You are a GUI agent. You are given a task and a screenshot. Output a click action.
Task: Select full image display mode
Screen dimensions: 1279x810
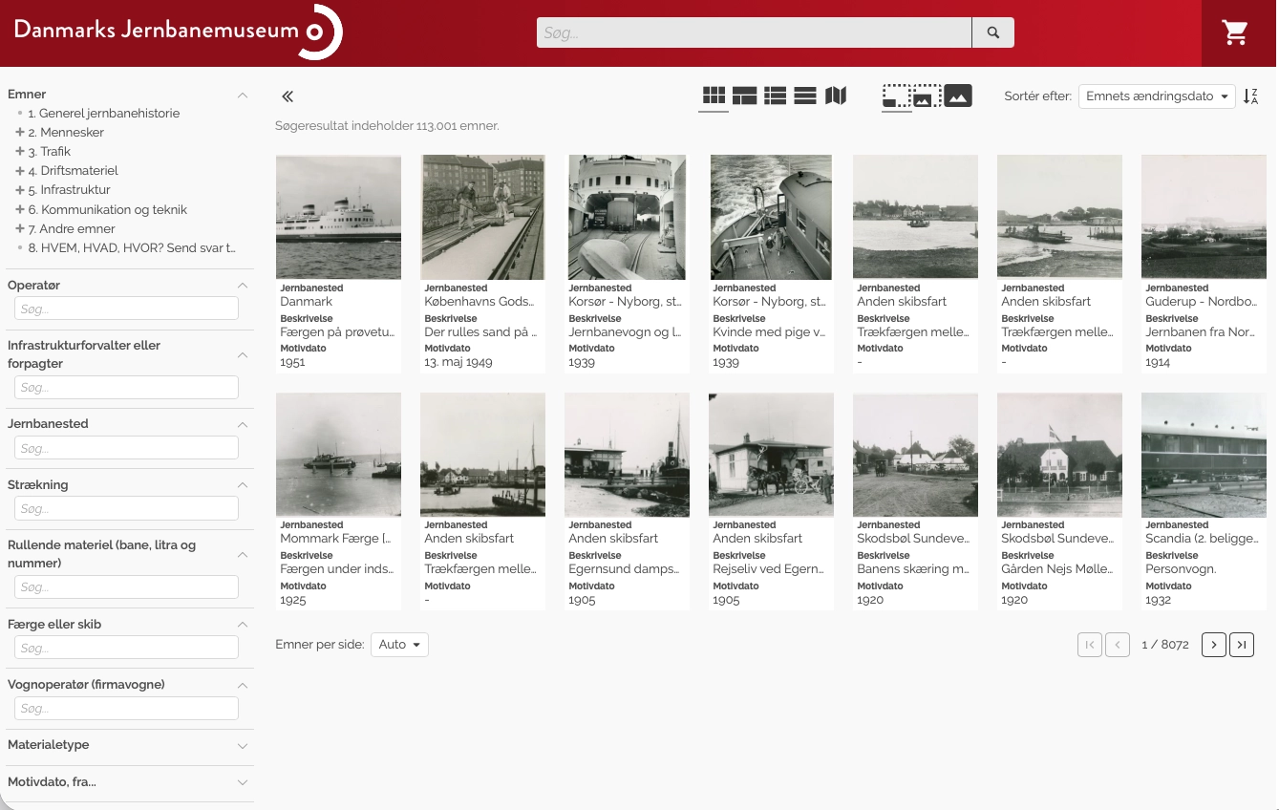(958, 96)
